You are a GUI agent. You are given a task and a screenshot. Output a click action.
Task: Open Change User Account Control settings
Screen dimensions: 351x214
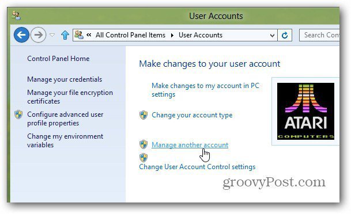pyautogui.click(x=197, y=167)
